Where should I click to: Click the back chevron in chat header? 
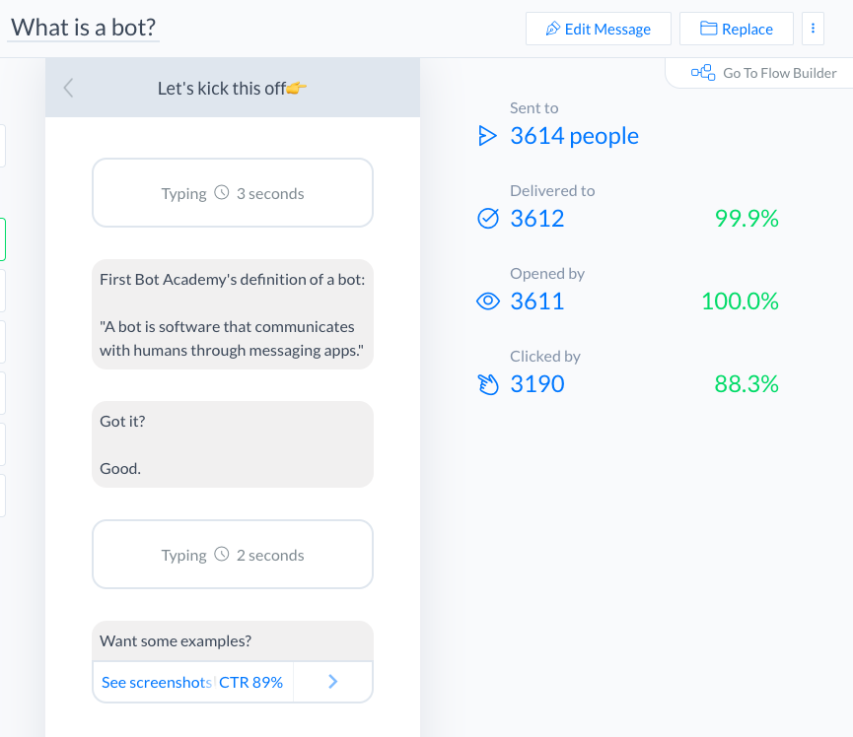click(68, 88)
